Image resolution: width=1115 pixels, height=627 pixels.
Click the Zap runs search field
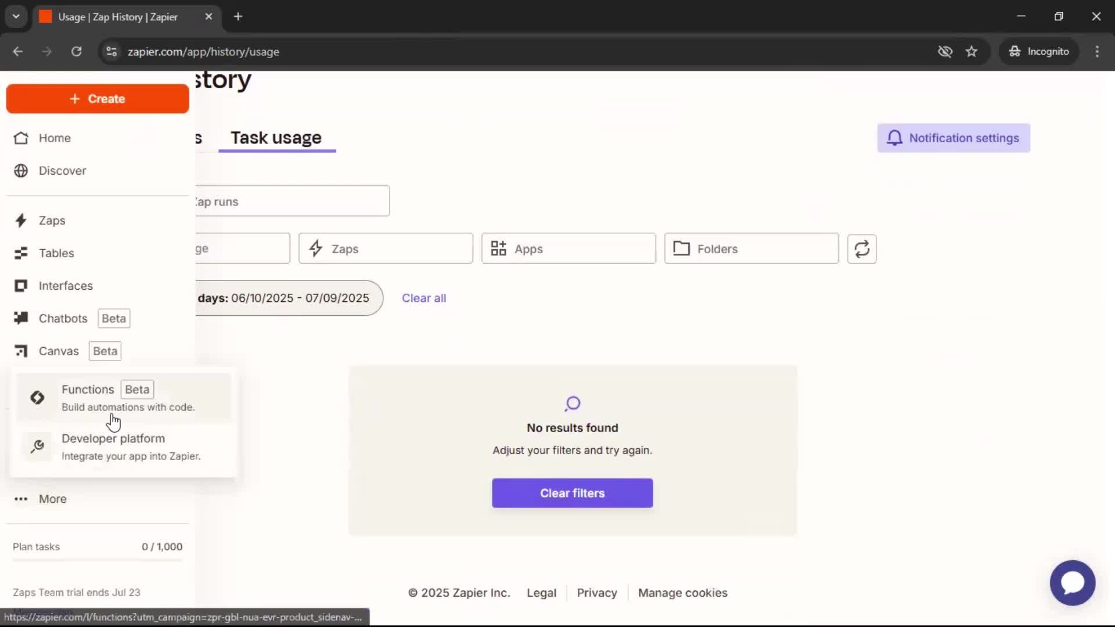click(x=292, y=201)
